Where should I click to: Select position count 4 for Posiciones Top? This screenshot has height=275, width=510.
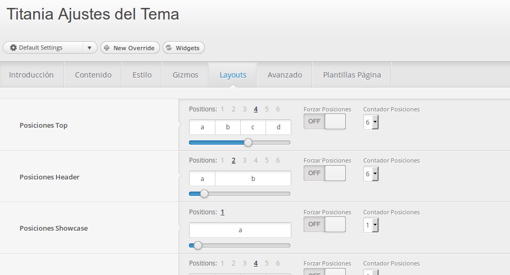(256, 109)
